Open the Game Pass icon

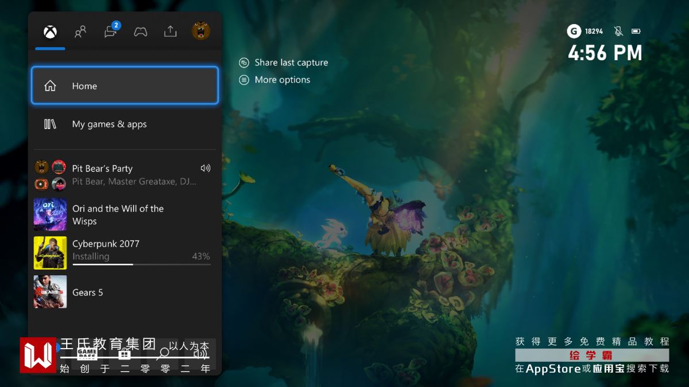click(x=87, y=353)
